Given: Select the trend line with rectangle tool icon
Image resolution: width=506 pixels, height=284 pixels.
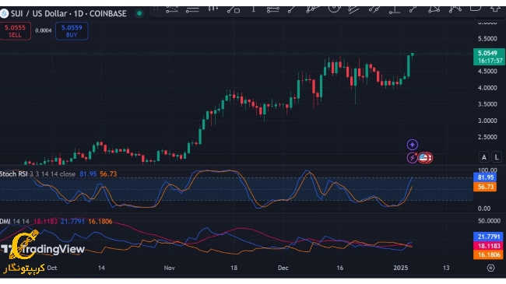Looking at the screenshot, I should click(233, 9).
